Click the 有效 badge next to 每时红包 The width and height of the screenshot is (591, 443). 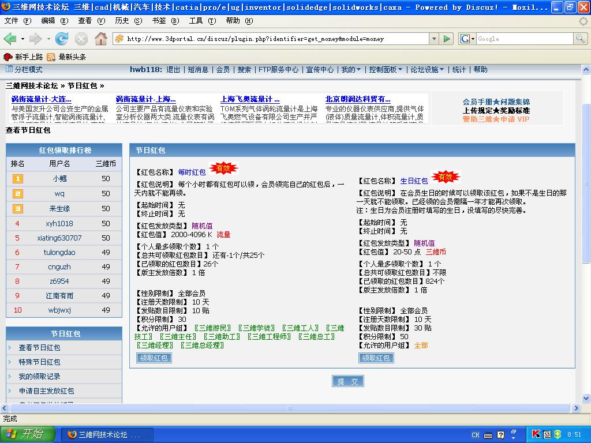[x=223, y=168]
